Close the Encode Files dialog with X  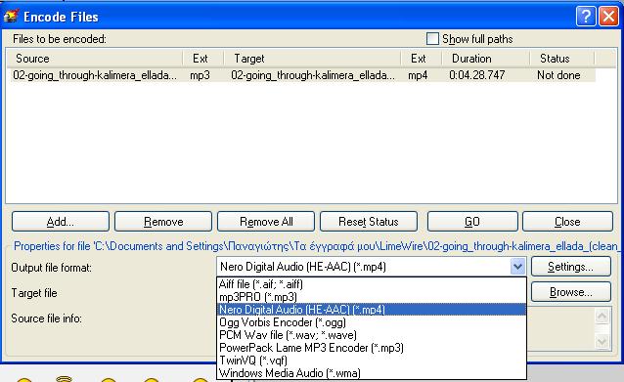pos(609,17)
